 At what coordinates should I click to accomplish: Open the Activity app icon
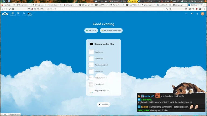(x=30, y=14)
